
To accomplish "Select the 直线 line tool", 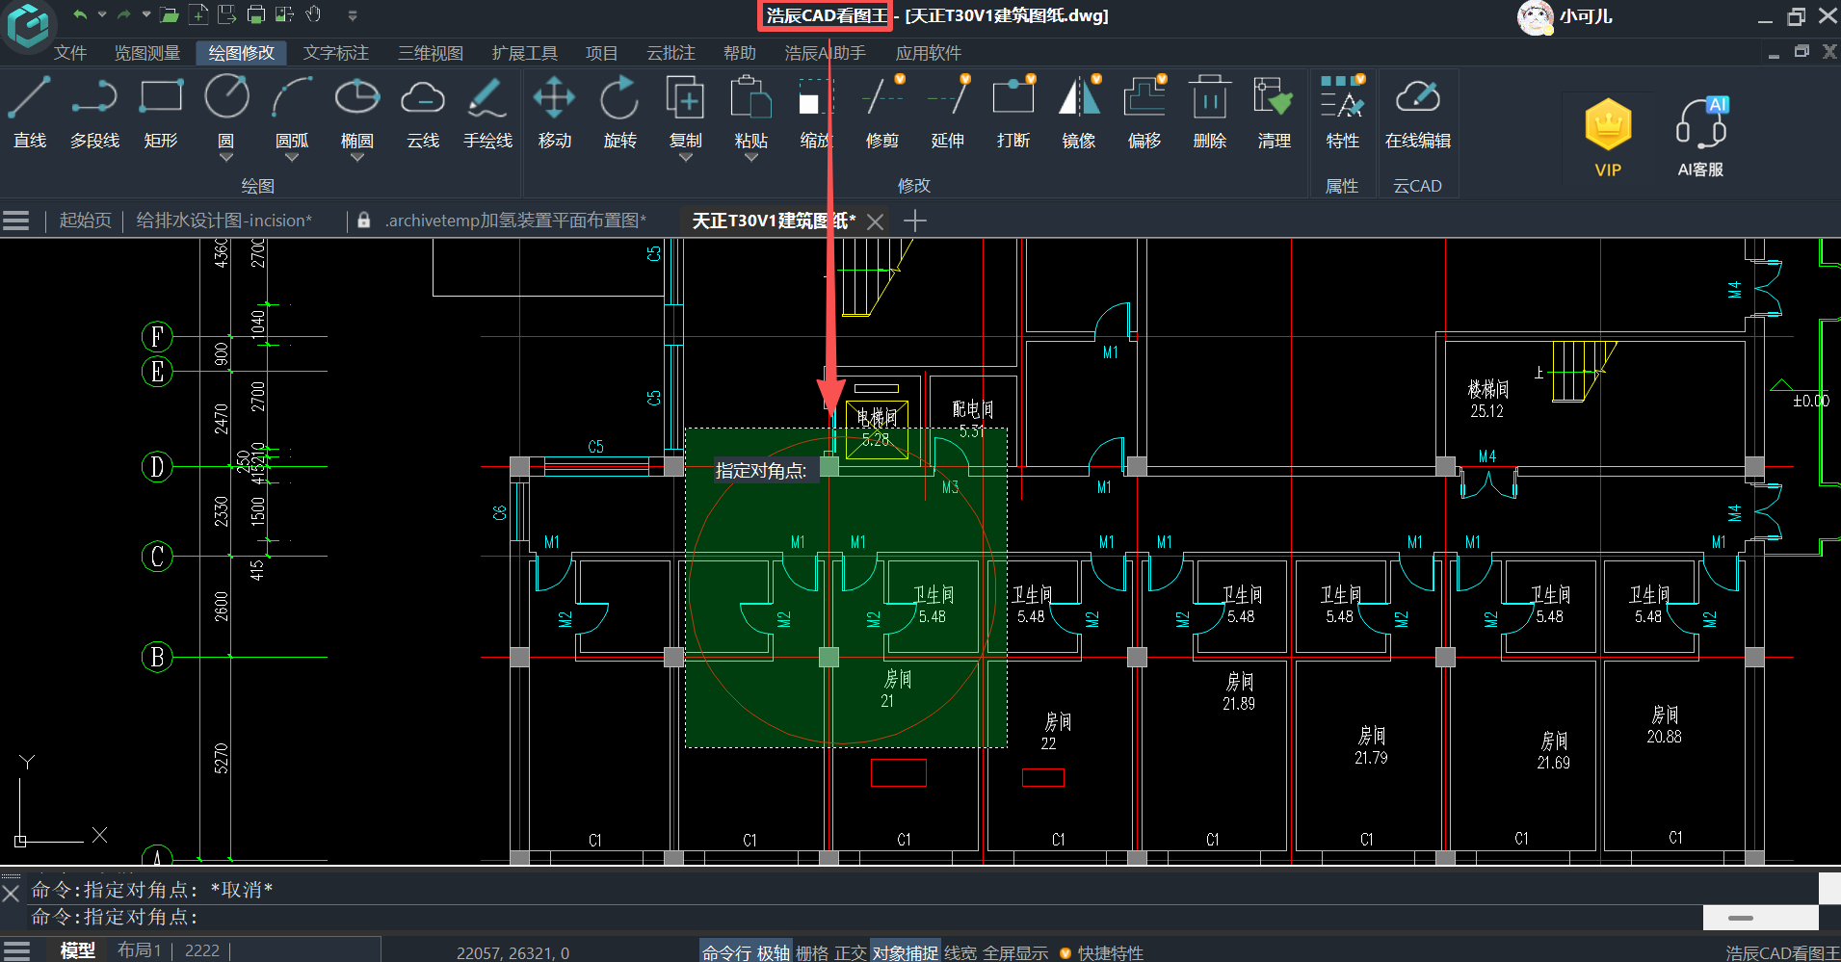I will (x=30, y=113).
